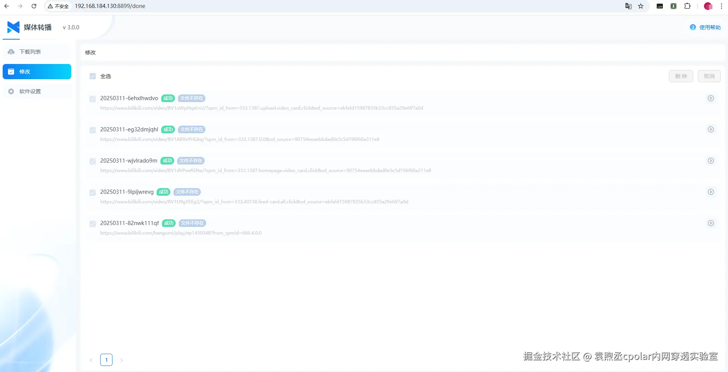
Task: Click the 修改 page heading
Action: [90, 53]
